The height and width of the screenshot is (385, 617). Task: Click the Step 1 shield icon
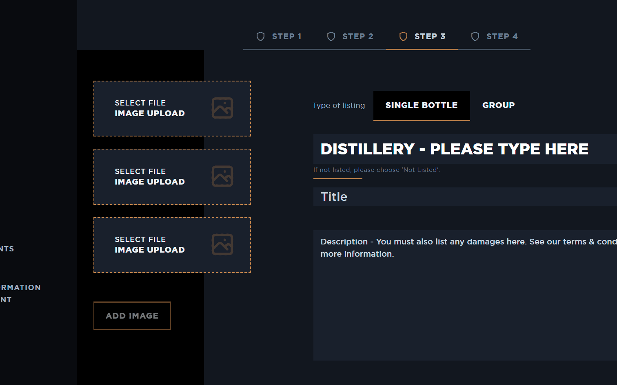click(x=260, y=37)
